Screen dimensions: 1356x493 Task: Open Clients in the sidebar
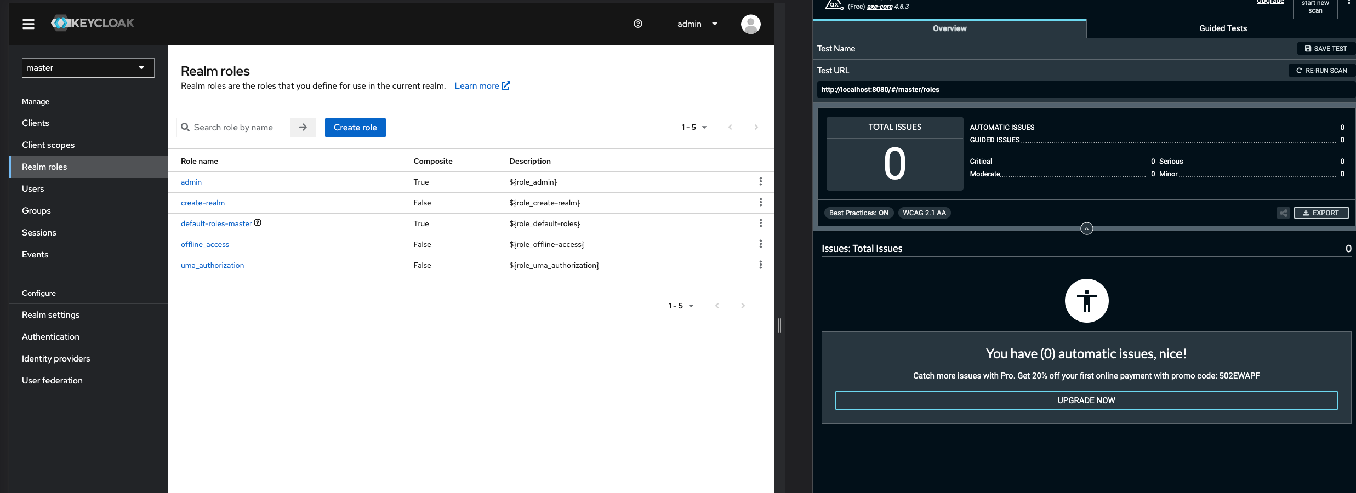(x=88, y=123)
